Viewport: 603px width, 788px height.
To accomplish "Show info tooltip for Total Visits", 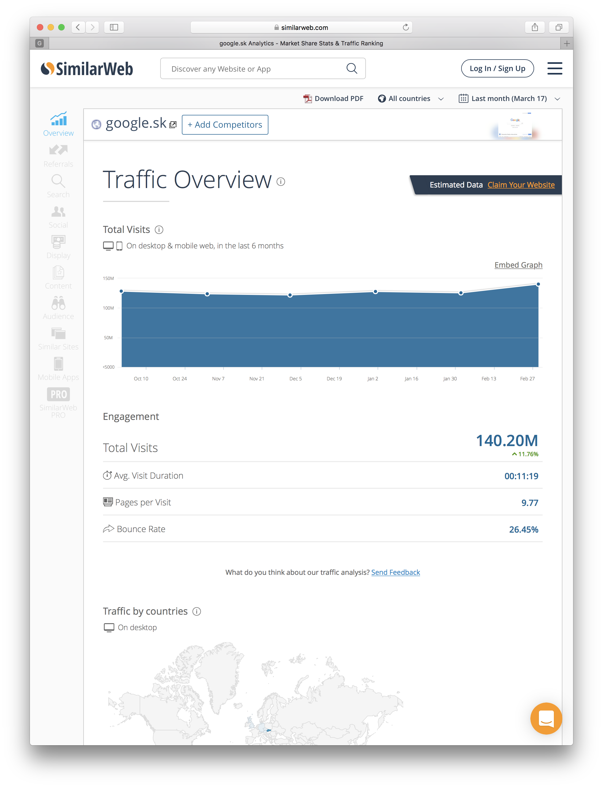I will [159, 230].
